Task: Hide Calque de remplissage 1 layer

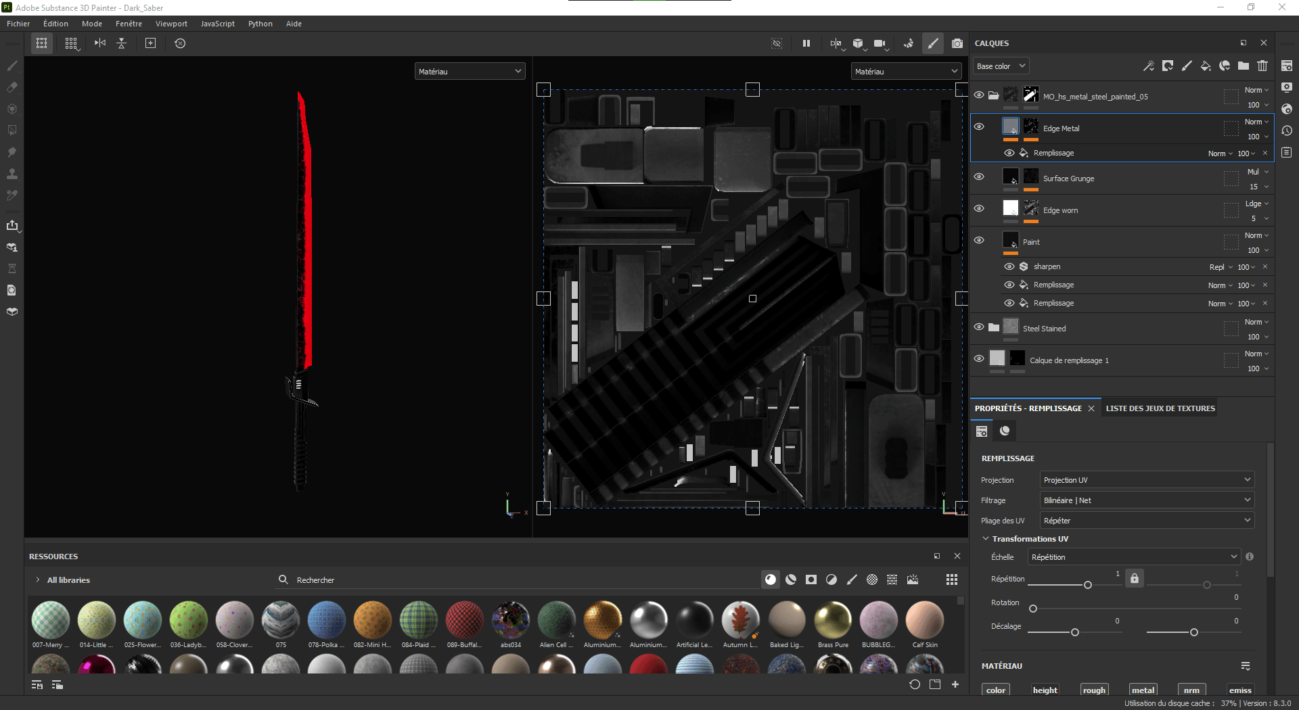Action: (979, 358)
